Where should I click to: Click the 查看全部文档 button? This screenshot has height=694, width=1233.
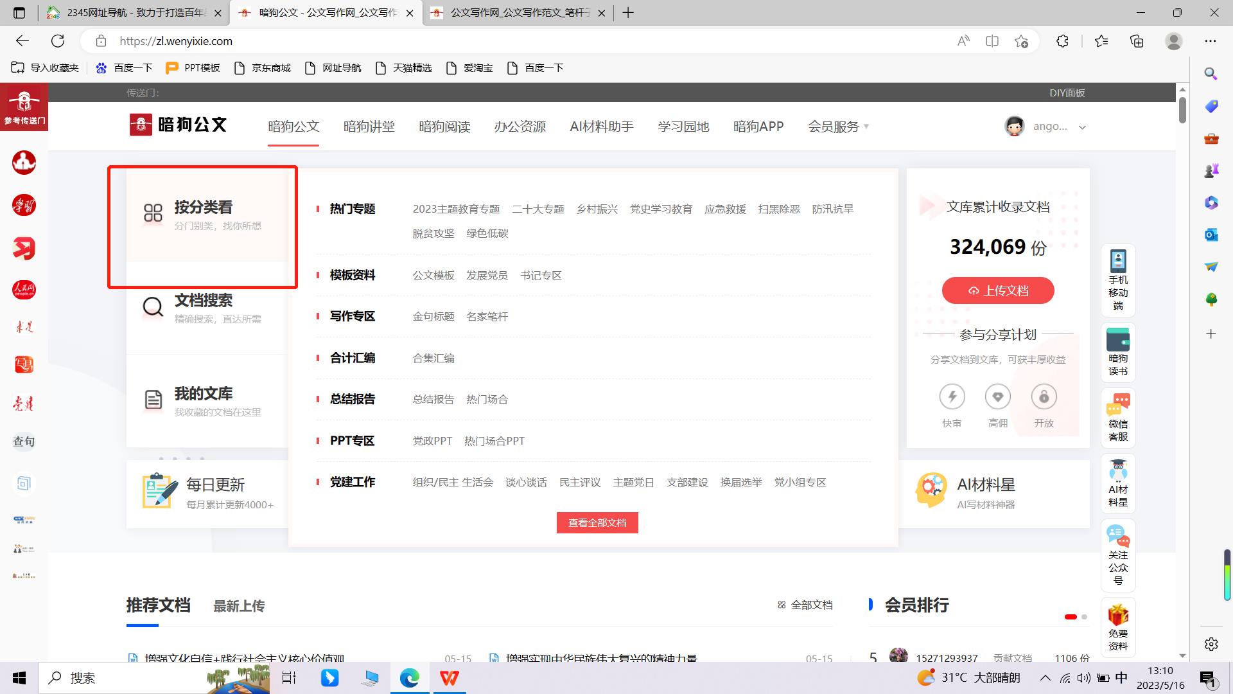[x=597, y=523]
